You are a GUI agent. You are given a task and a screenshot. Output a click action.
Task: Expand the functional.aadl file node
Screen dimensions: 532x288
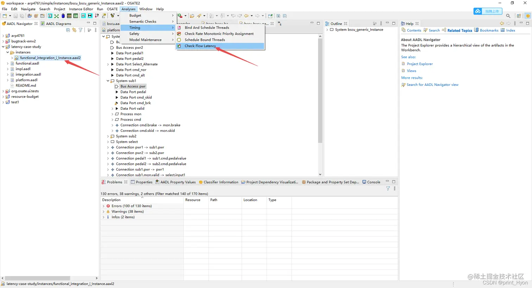point(7,63)
